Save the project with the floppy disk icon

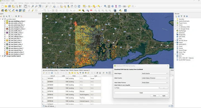click(9, 6)
